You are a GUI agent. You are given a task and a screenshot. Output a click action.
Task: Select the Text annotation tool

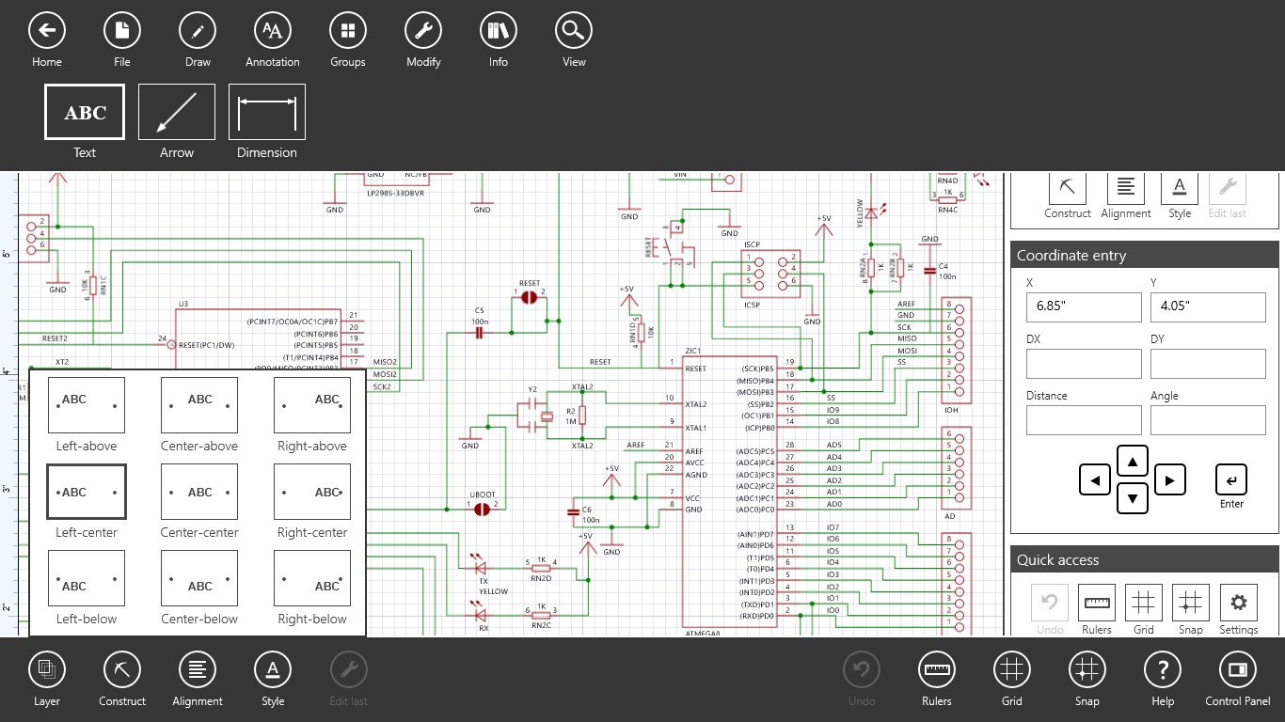pyautogui.click(x=84, y=111)
